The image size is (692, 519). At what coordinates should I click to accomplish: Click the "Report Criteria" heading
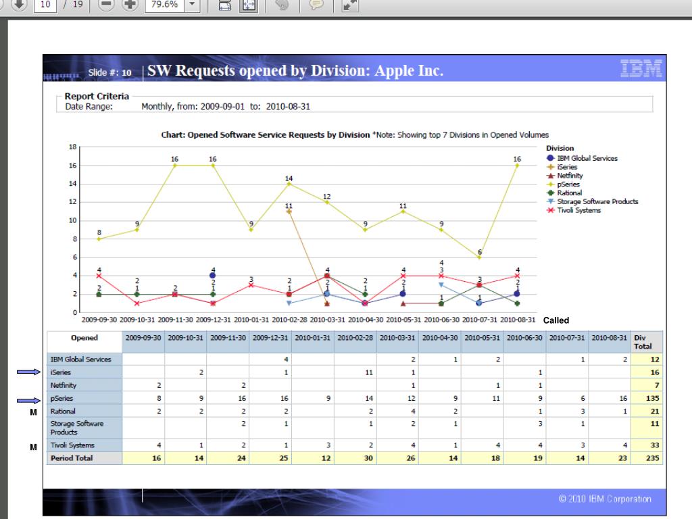[97, 96]
